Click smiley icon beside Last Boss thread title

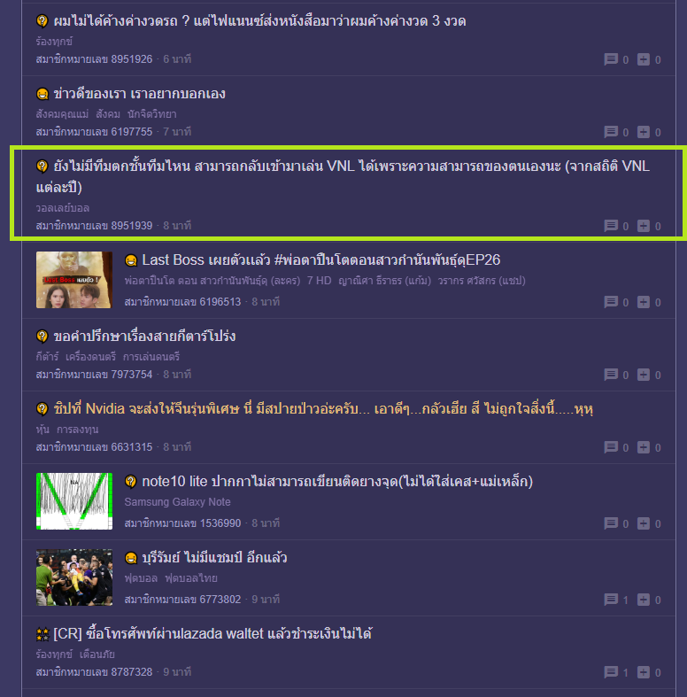[131, 260]
